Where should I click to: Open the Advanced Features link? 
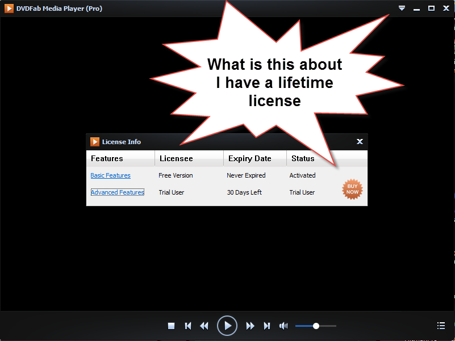(x=118, y=192)
